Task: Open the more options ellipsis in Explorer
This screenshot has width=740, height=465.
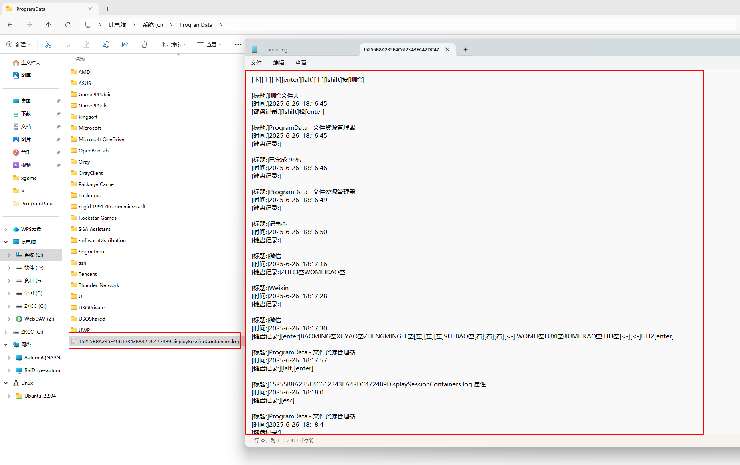Action: click(238, 44)
